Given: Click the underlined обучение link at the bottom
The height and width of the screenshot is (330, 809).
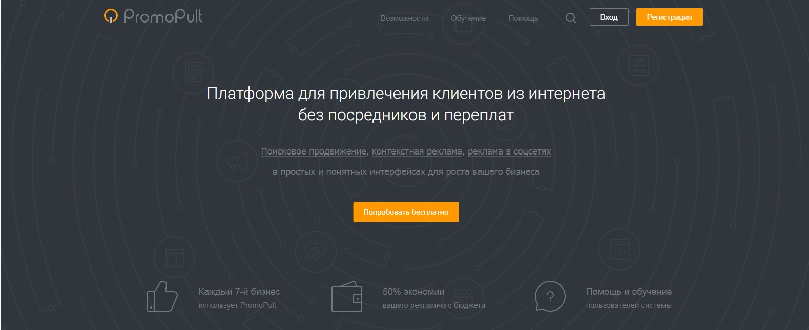Looking at the screenshot, I should click(651, 292).
